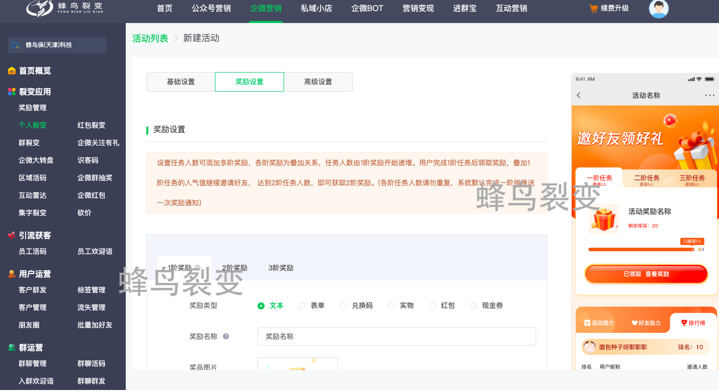Open 红包裂变 in the sidebar
This screenshot has width=719, height=391.
[x=91, y=125]
